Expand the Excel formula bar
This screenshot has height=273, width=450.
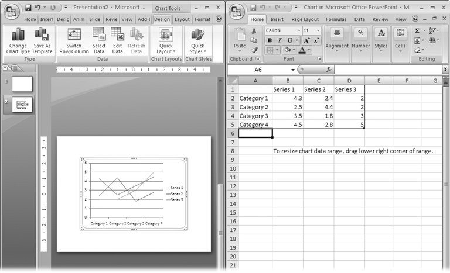coord(445,69)
